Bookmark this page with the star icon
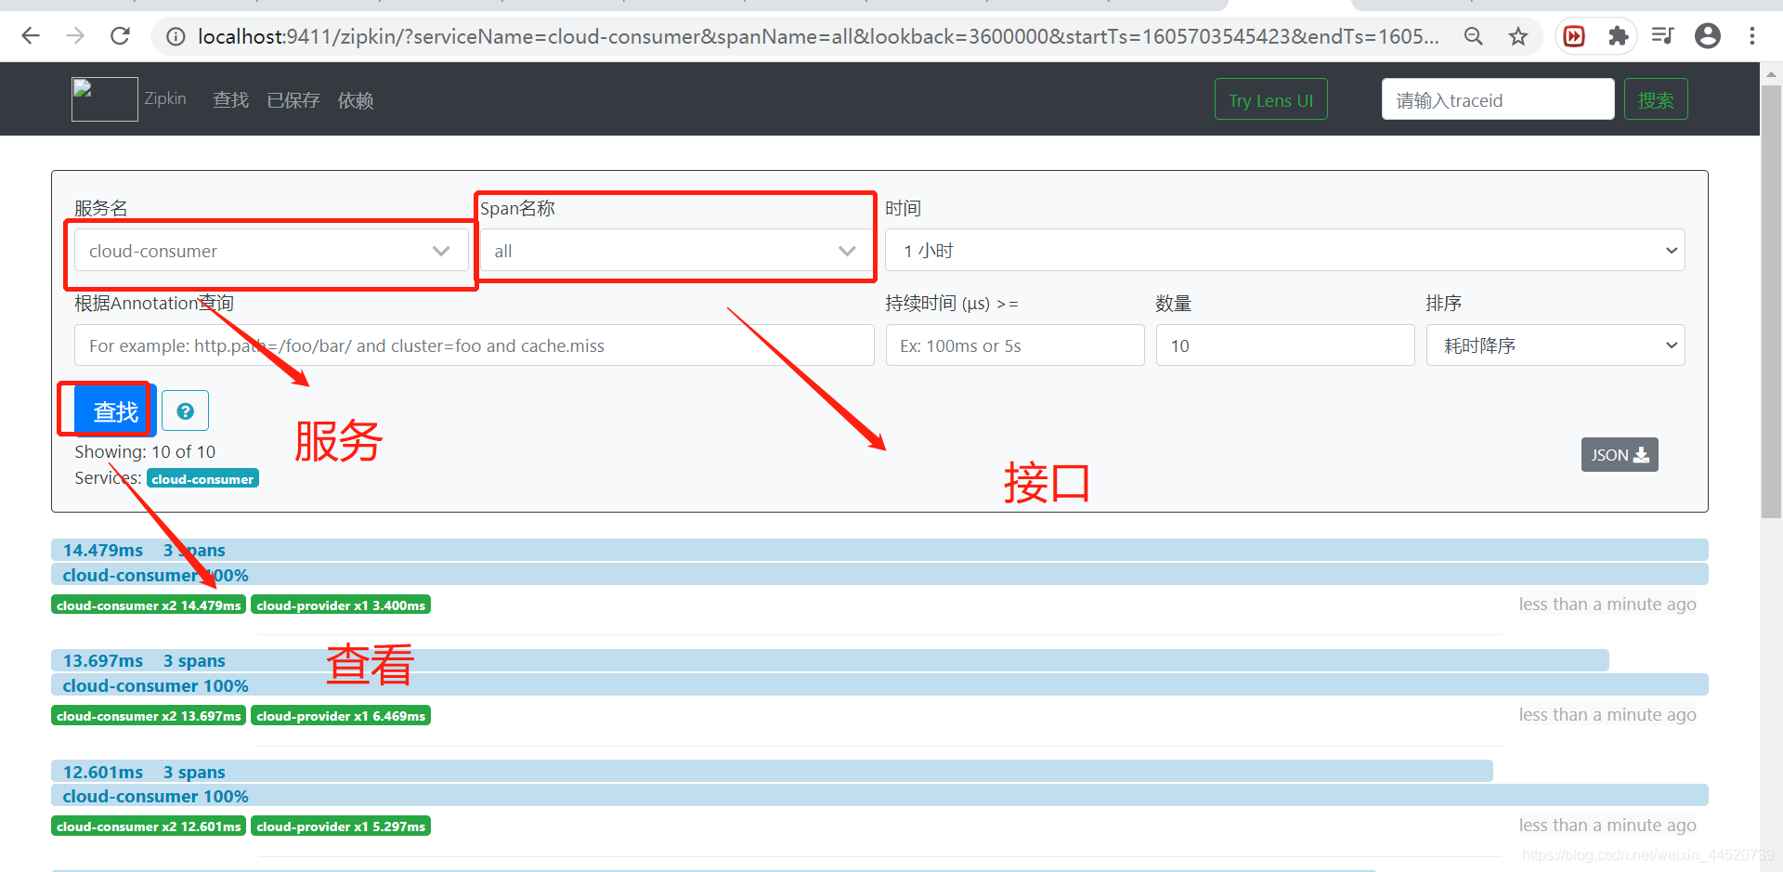1783x872 pixels. pyautogui.click(x=1518, y=36)
